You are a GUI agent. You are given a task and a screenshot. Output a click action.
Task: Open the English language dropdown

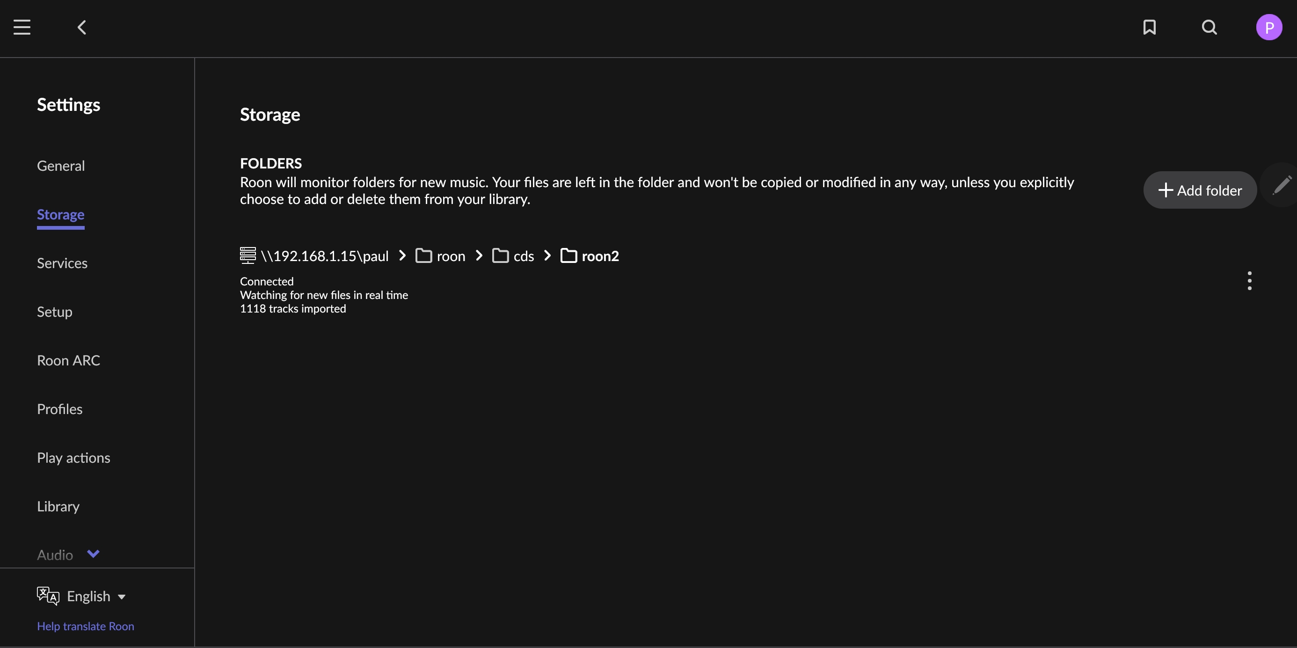(x=95, y=596)
